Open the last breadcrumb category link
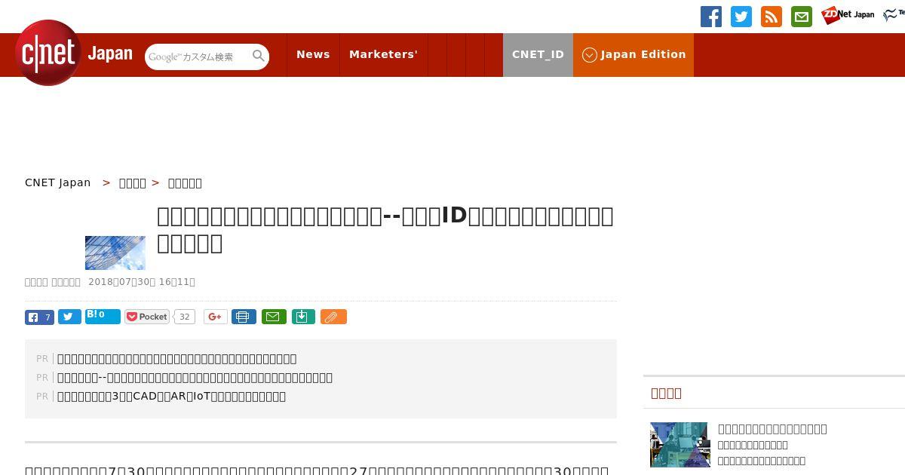This screenshot has width=905, height=475. (x=185, y=182)
